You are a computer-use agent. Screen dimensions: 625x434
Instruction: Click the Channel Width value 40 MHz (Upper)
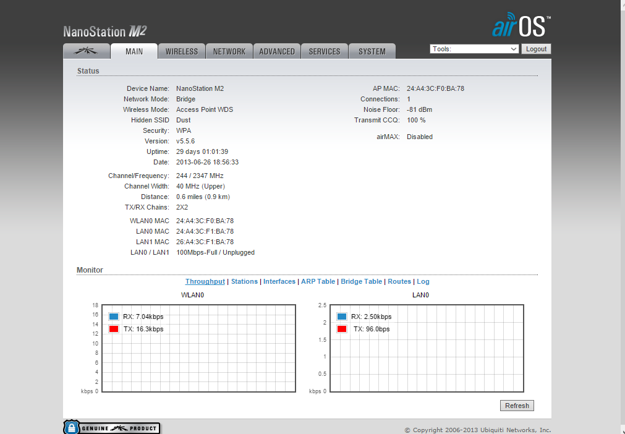click(x=200, y=186)
